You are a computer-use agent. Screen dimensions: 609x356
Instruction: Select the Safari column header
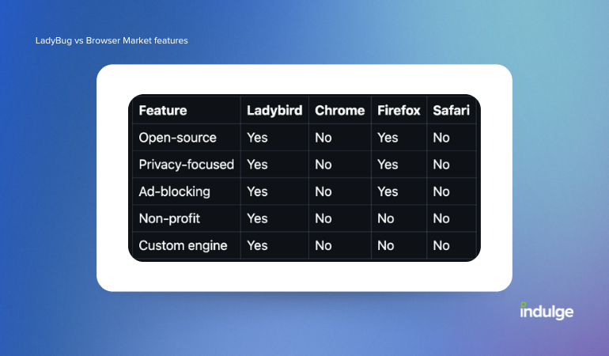tap(452, 111)
